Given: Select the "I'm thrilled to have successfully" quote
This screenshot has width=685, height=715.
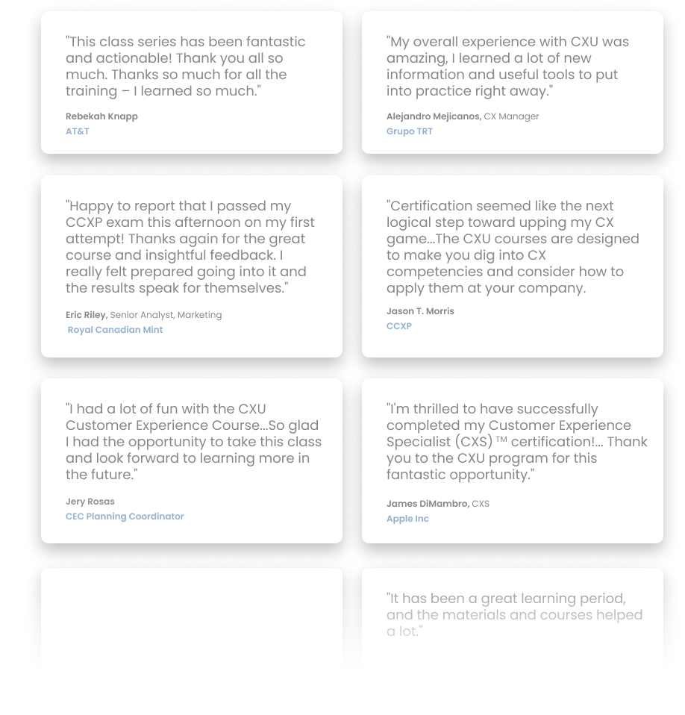Looking at the screenshot, I should (x=516, y=442).
